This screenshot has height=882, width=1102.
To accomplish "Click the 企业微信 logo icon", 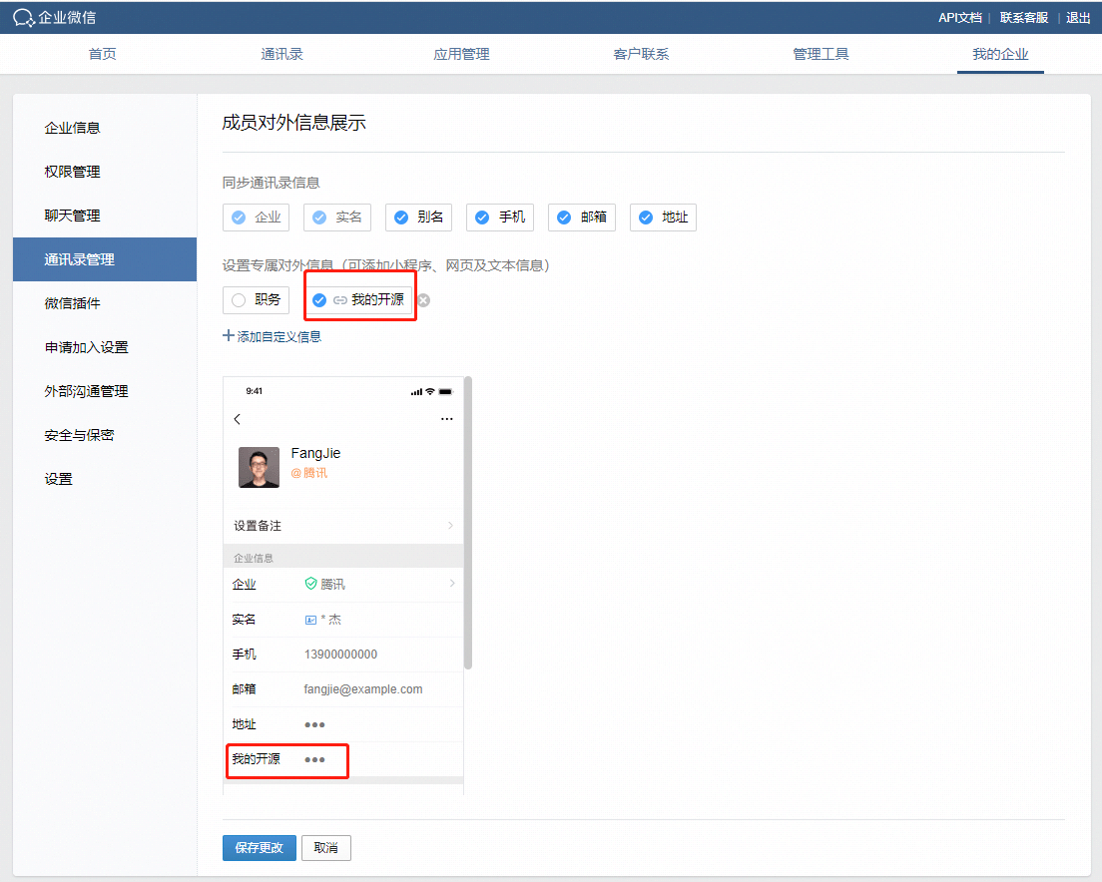I will [x=23, y=18].
